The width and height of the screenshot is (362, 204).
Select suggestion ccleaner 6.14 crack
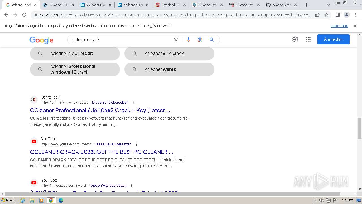point(169,54)
